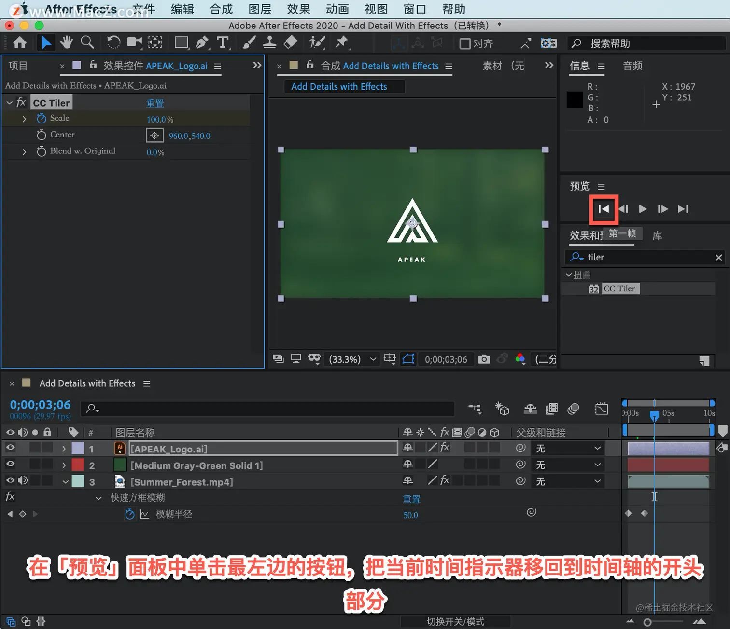Open the 文件 menu
730x629 pixels.
pos(144,9)
